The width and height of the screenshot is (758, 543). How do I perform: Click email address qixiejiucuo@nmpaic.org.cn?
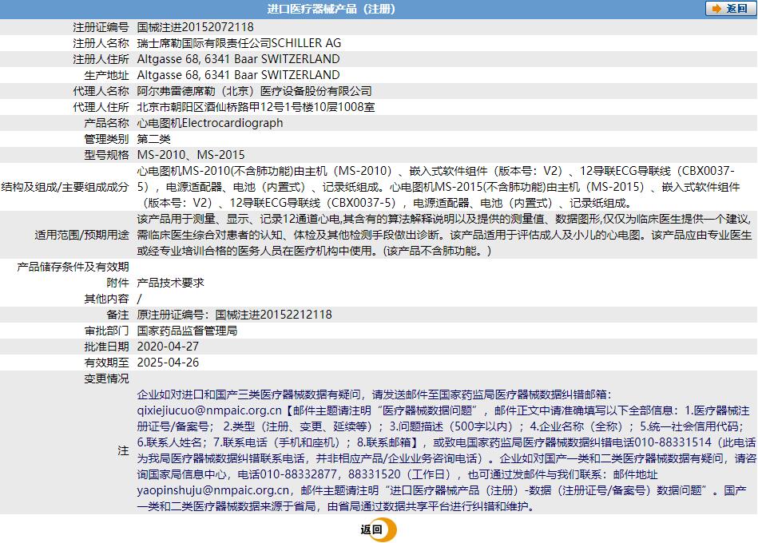click(209, 410)
